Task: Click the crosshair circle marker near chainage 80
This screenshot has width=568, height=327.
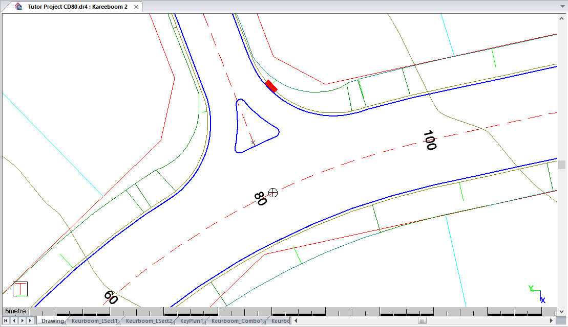Action: (x=273, y=192)
